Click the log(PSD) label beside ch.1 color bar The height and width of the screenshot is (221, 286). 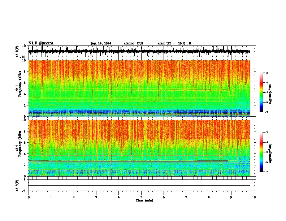270,94
